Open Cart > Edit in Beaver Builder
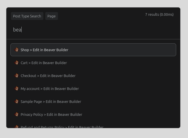Viewport: 188px width, 138px height. tap(93, 63)
